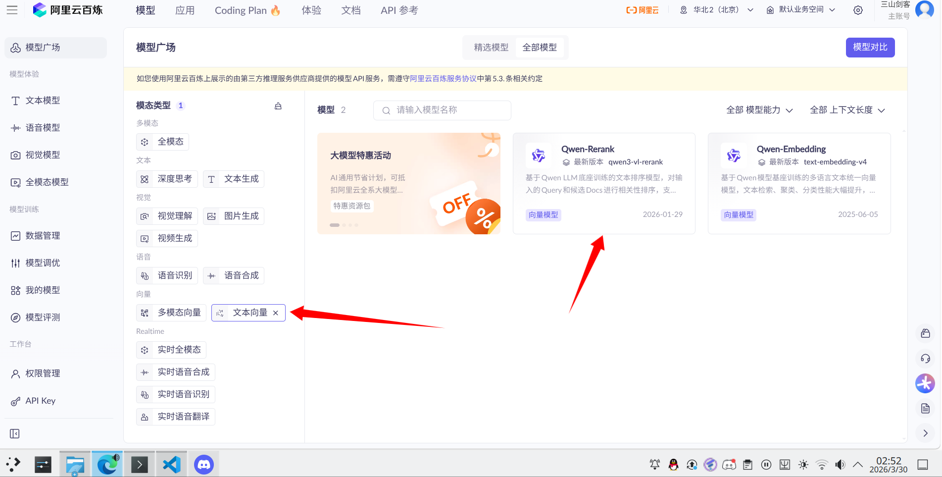
Task: Open the colorful AI assistant floating icon
Action: pos(925,383)
